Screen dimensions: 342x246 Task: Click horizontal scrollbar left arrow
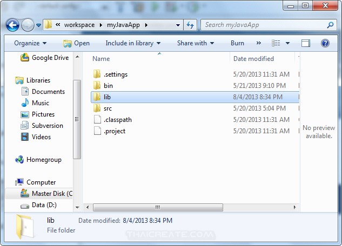88,207
